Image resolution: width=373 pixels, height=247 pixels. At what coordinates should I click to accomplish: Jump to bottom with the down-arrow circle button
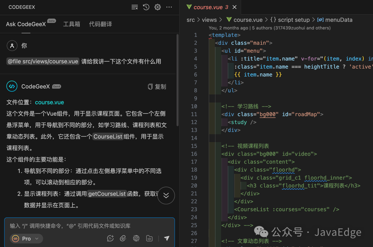166,196
